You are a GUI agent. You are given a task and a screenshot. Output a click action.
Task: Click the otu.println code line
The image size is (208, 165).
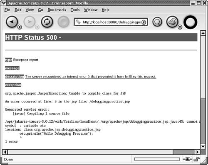[56, 133]
